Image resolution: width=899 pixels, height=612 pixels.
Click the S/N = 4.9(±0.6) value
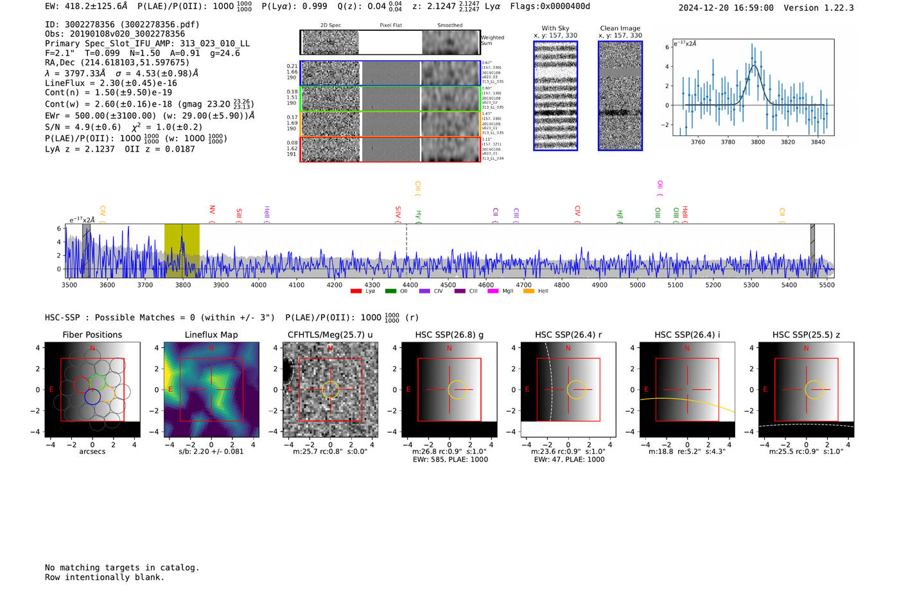[x=83, y=127]
